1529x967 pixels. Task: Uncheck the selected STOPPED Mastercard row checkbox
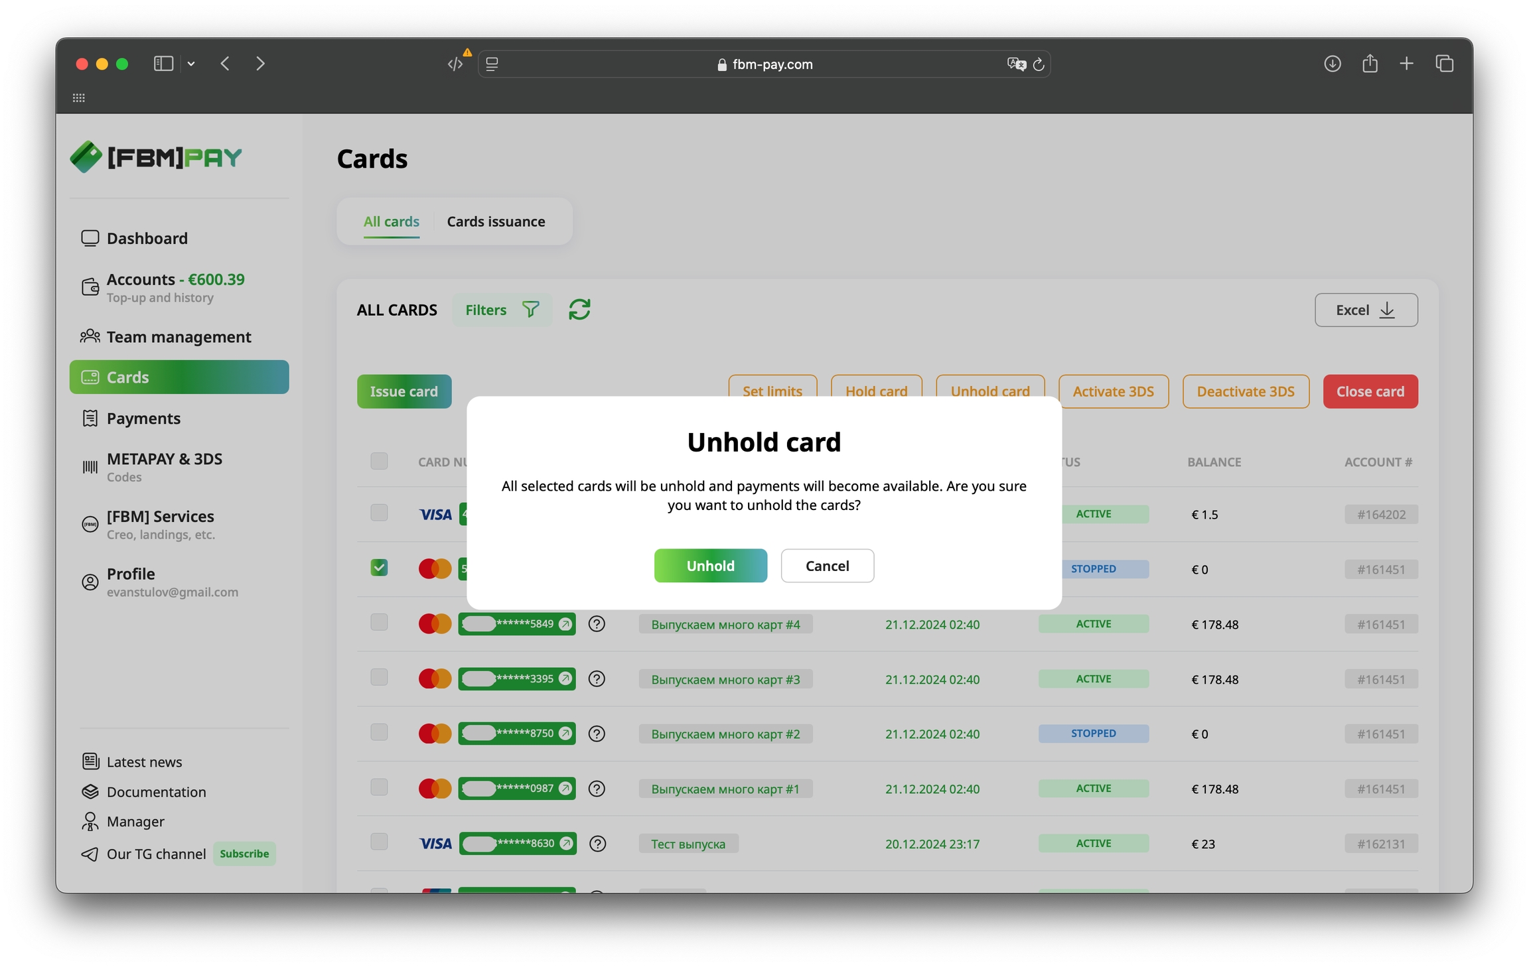point(379,568)
